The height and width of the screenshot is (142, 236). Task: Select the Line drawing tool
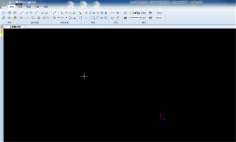[x=21, y=13]
